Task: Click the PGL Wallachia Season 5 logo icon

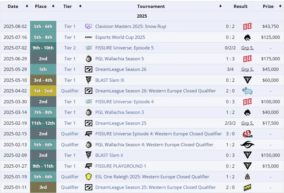Action: [88, 59]
